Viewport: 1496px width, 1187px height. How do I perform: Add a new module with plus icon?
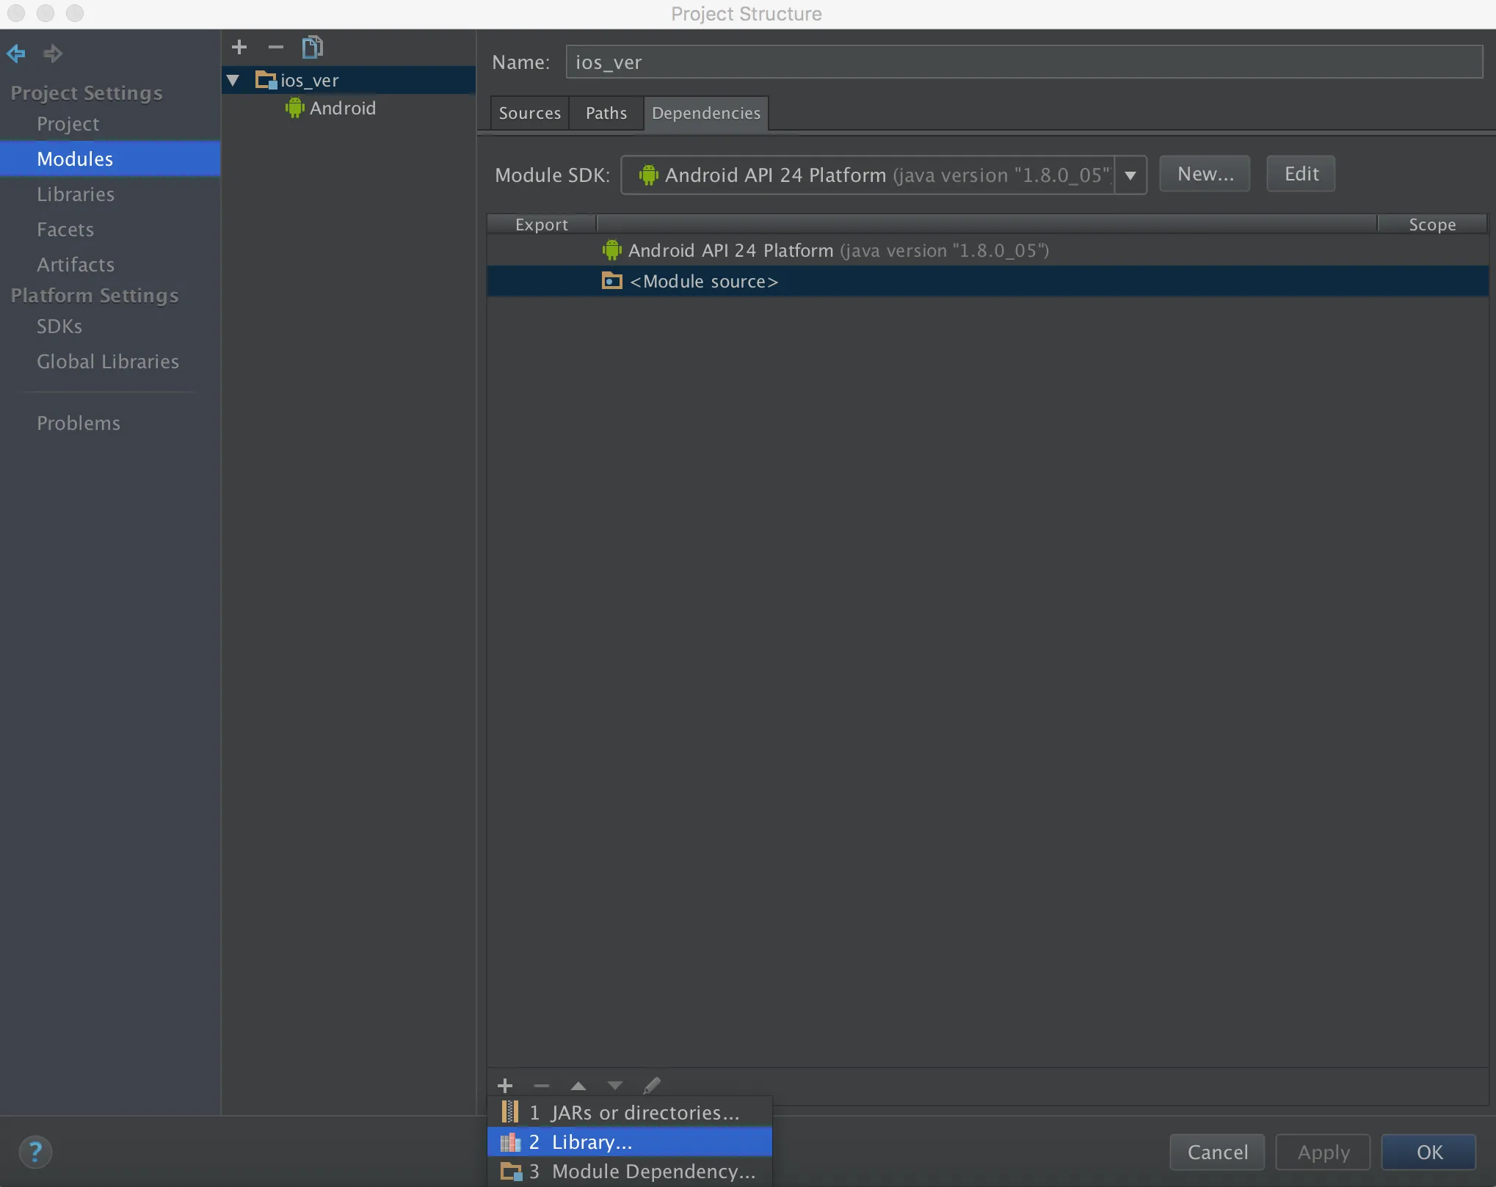pos(239,48)
